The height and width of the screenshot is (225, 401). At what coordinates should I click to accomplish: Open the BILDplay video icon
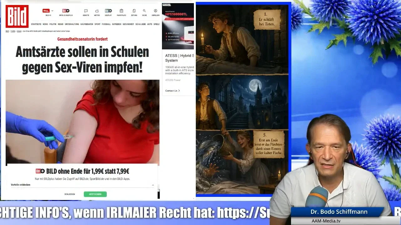(x=108, y=11)
